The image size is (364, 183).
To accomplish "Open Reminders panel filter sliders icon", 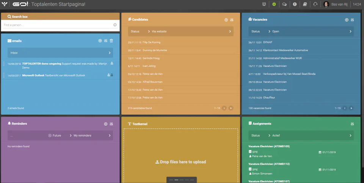I will coord(111,124).
